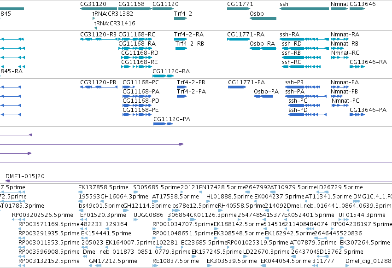Select CG13646-PA protein label
The width and height of the screenshot is (392, 268).
click(368, 110)
